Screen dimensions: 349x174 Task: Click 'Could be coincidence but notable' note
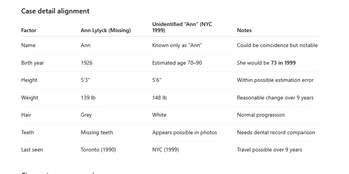coord(277,45)
